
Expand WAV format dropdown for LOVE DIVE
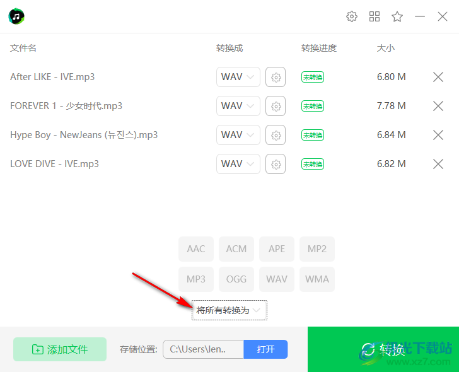pyautogui.click(x=238, y=164)
